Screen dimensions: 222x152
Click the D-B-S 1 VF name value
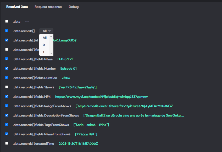(65, 59)
